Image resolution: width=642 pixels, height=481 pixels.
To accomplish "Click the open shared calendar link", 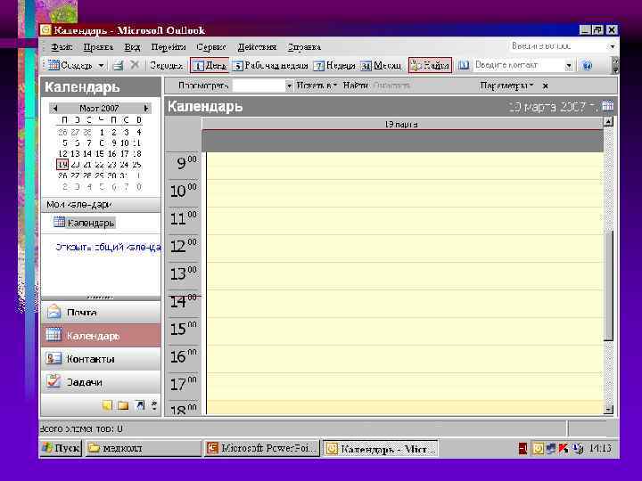I will [108, 248].
